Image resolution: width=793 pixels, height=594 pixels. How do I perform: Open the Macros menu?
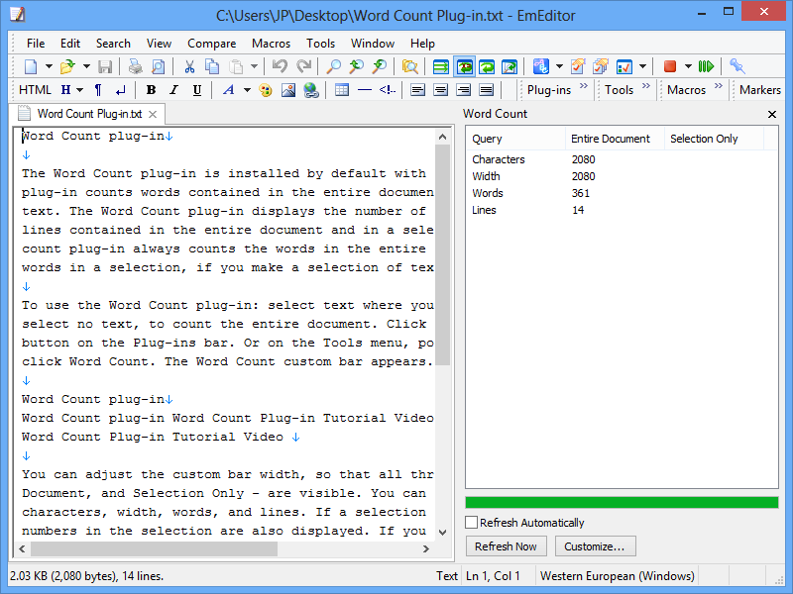[271, 44]
